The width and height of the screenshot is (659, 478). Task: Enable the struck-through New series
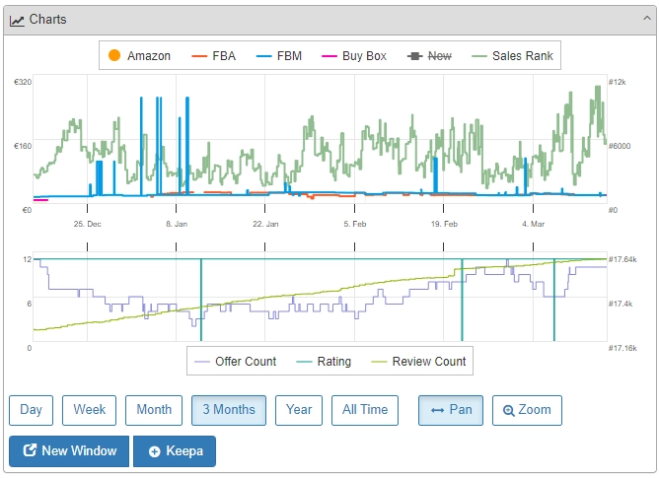click(x=429, y=56)
